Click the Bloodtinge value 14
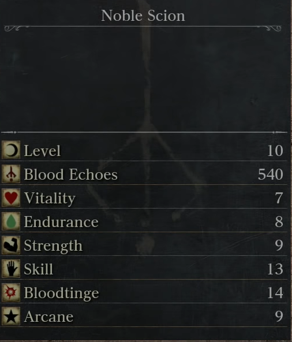The image size is (292, 342). [x=275, y=293]
